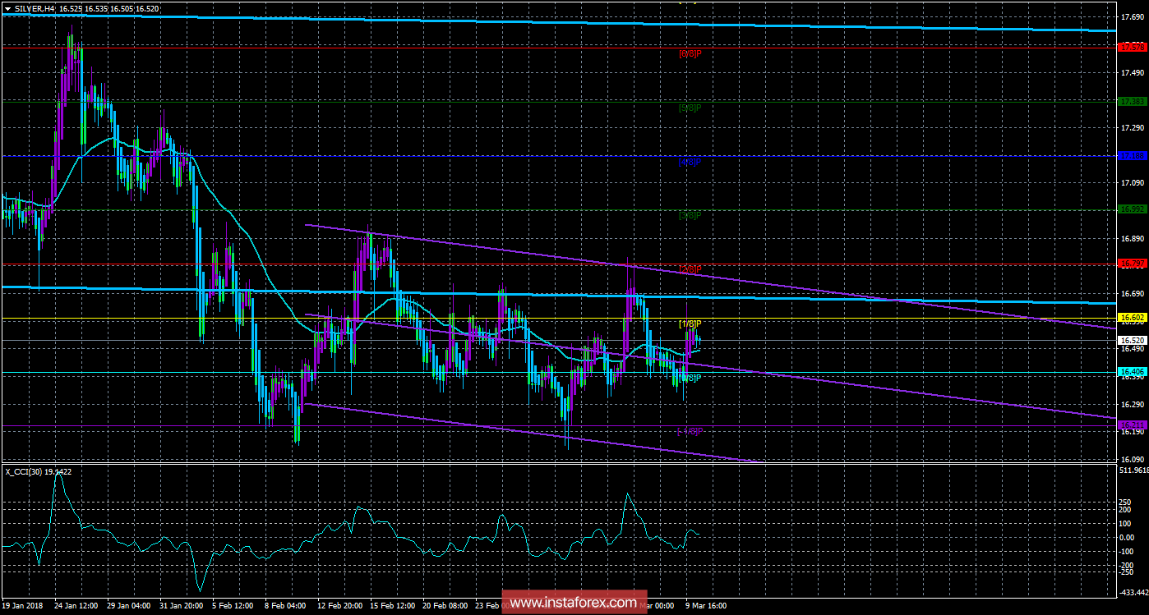The height and width of the screenshot is (615, 1149).
Task: Select the [6/8]P Murray level label
Action: (x=690, y=53)
